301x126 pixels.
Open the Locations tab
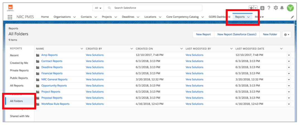pos(150,17)
